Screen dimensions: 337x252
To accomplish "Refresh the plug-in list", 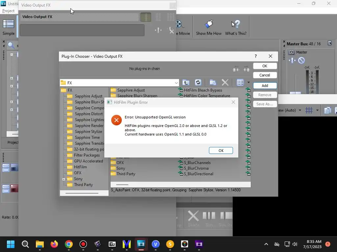I will coord(198,82).
